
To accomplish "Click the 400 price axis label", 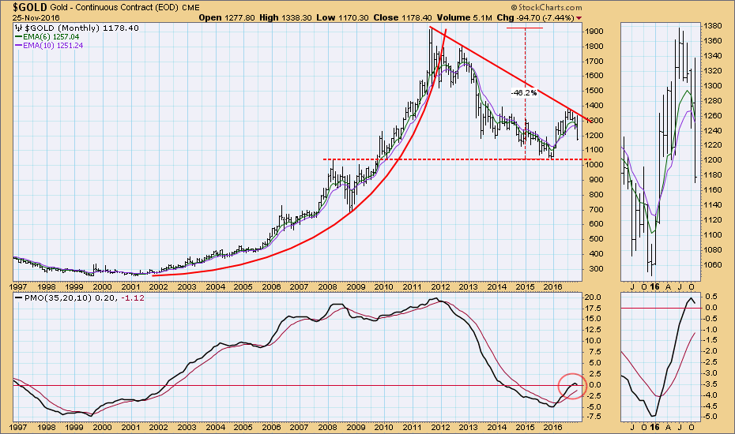I will click(596, 254).
